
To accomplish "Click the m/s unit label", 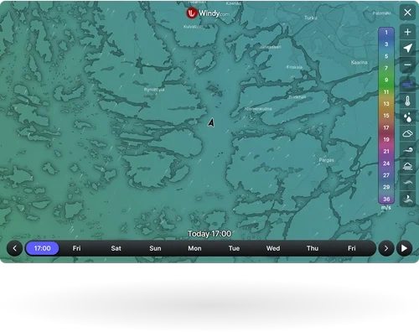I will pos(386,208).
